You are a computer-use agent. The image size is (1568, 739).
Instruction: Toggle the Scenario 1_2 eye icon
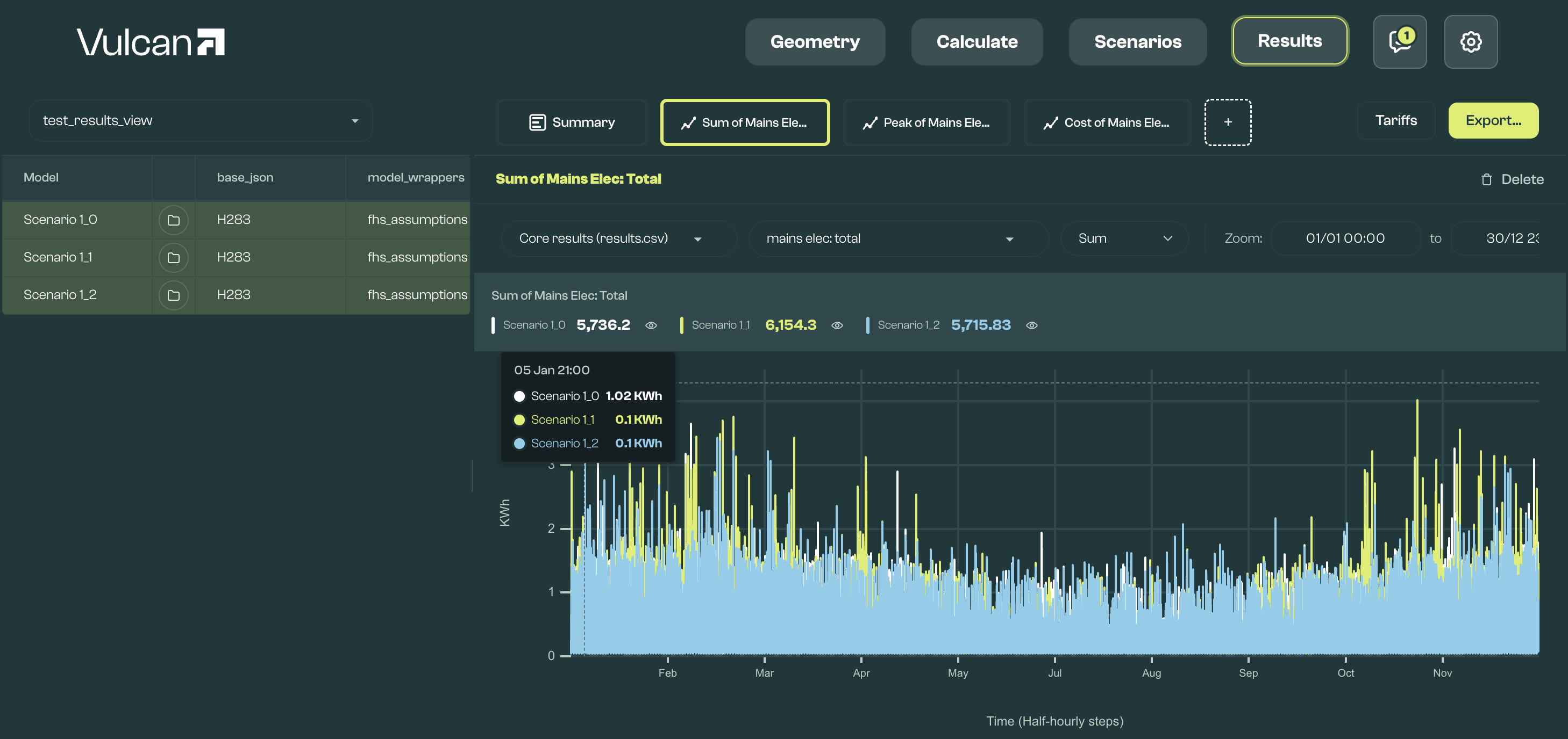[x=1031, y=325]
